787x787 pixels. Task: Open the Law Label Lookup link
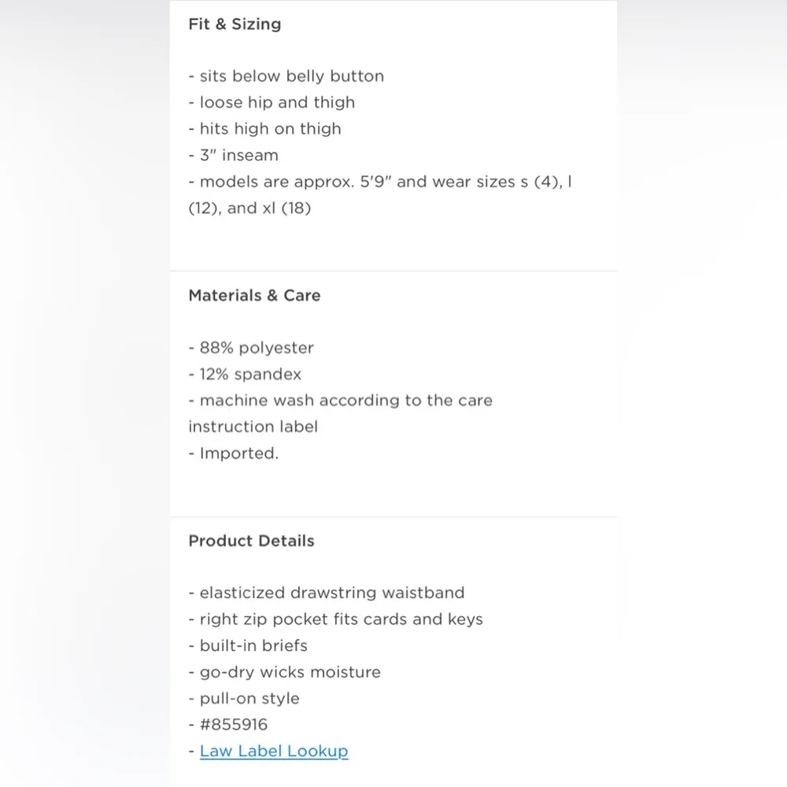pyautogui.click(x=273, y=751)
